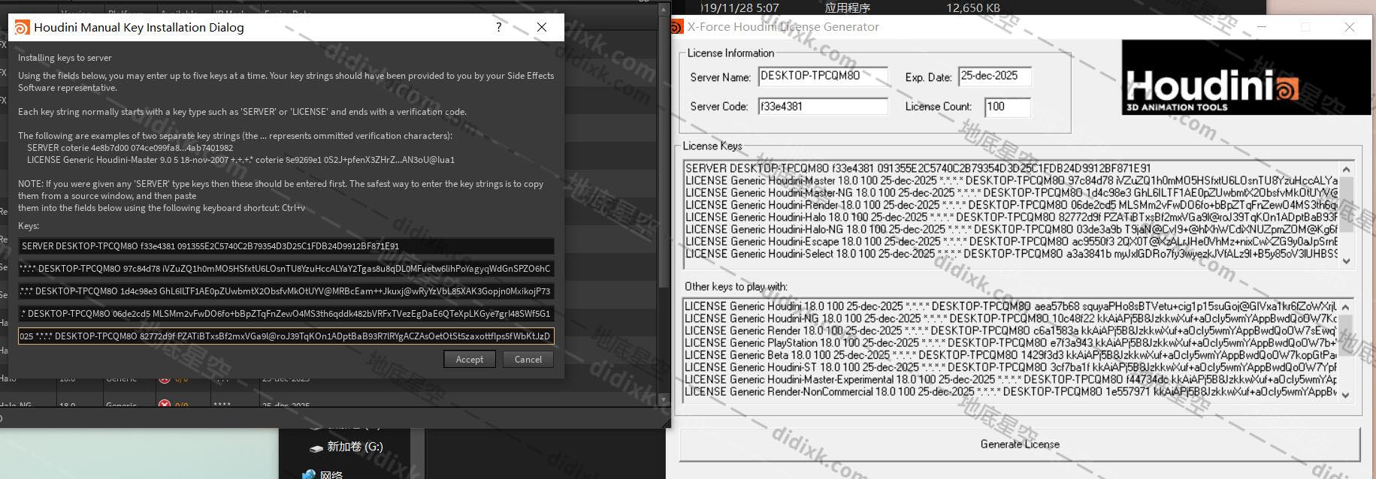Focus the key field containing 06de2cd5
The height and width of the screenshot is (479, 1376).
(x=286, y=314)
